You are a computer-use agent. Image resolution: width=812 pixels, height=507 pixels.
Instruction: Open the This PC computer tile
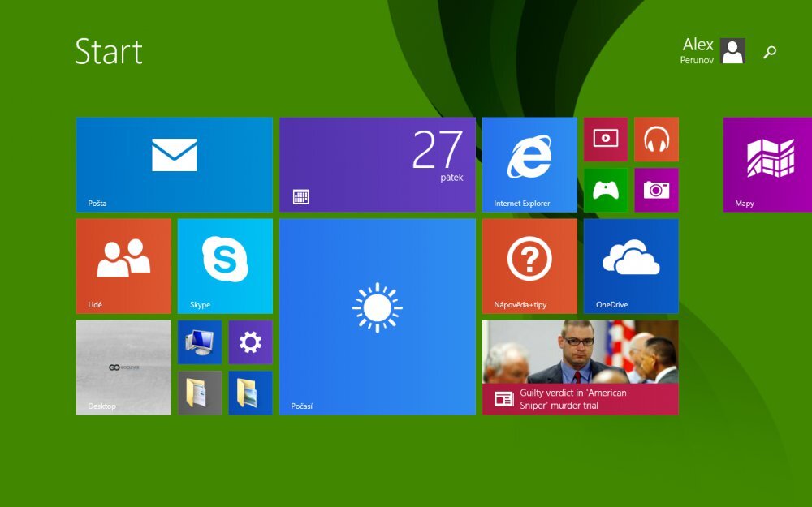[200, 342]
